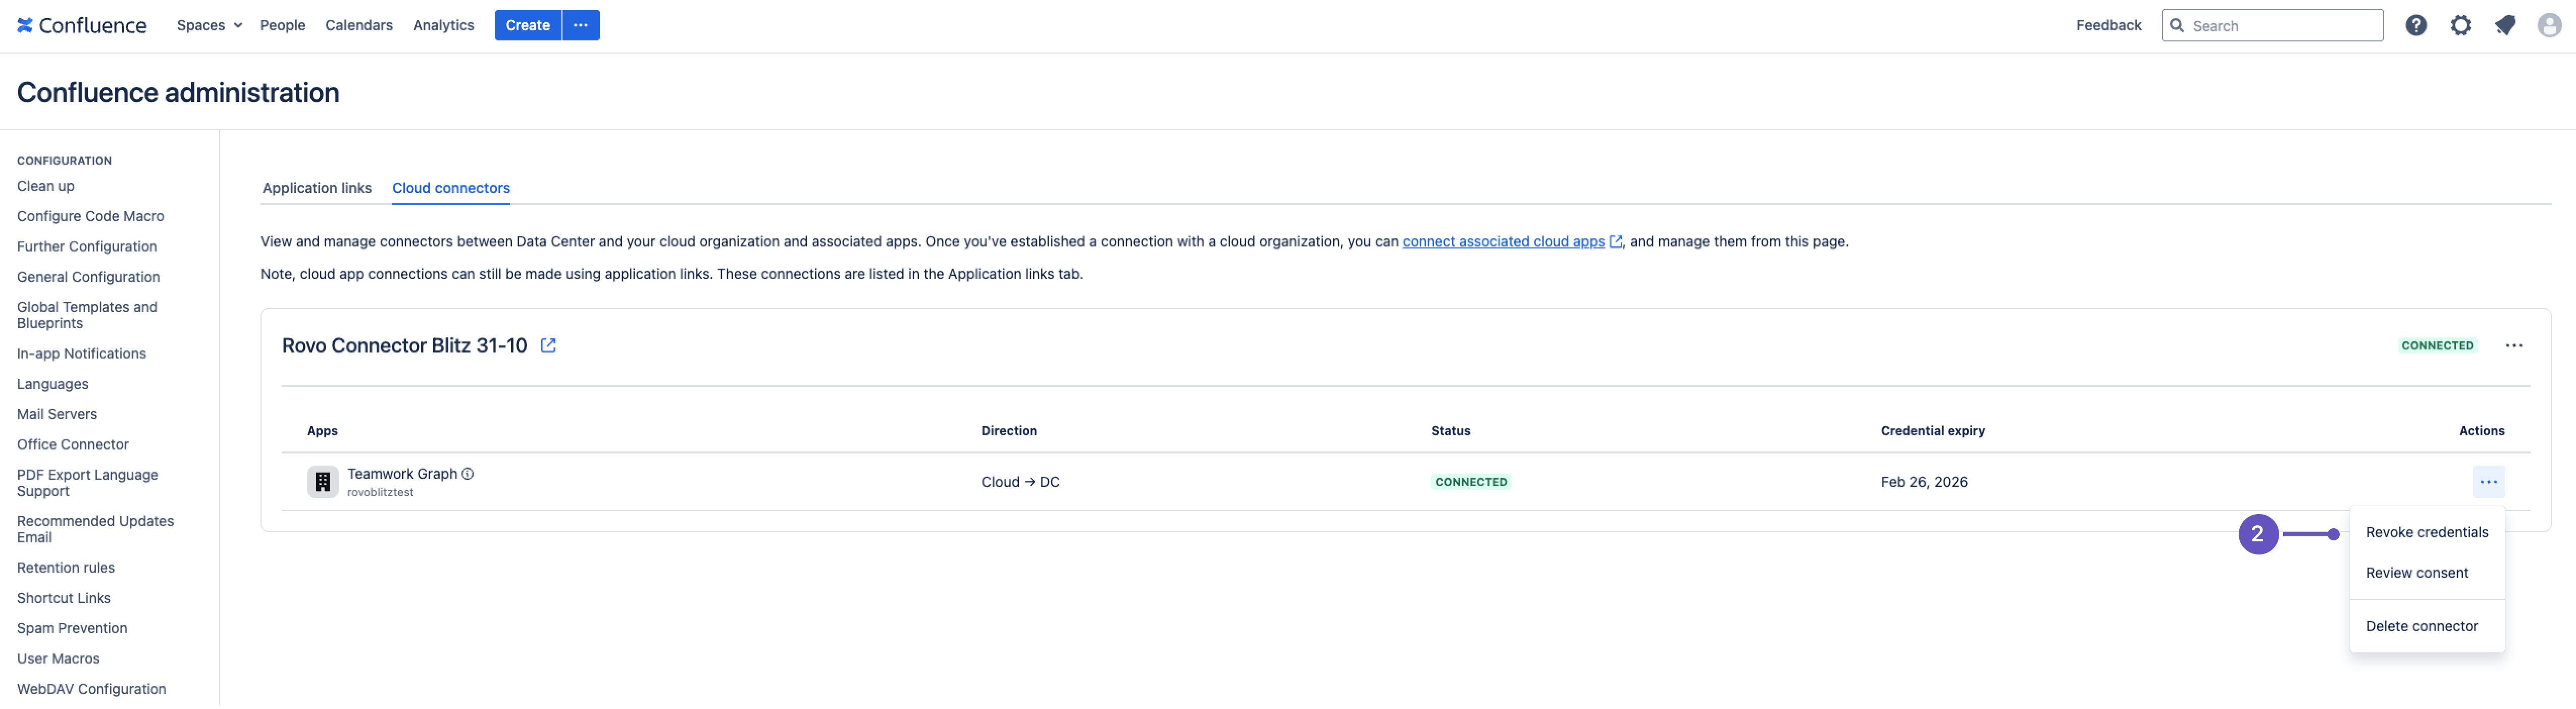Switch to the Application links tab
The height and width of the screenshot is (709, 2576).
click(316, 188)
